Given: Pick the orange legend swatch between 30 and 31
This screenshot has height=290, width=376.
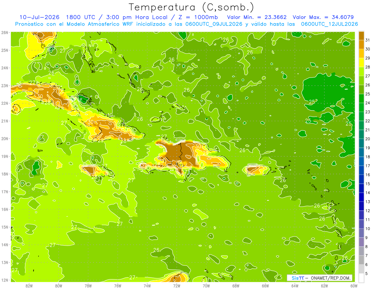Looking at the screenshot, I should click(361, 44).
